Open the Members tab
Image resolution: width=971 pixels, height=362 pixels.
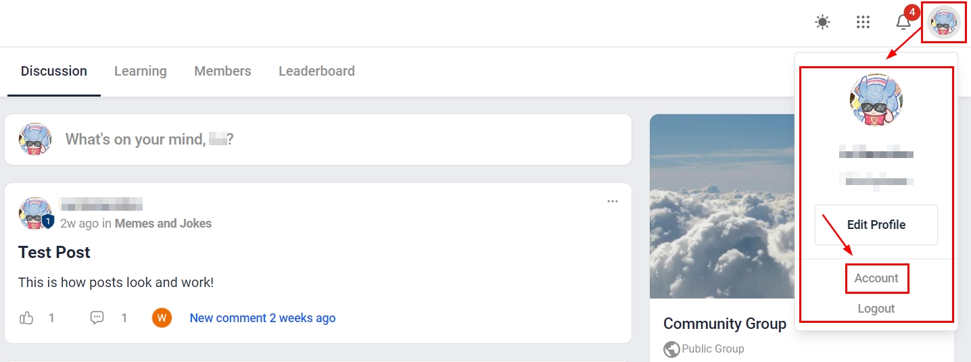(x=222, y=71)
